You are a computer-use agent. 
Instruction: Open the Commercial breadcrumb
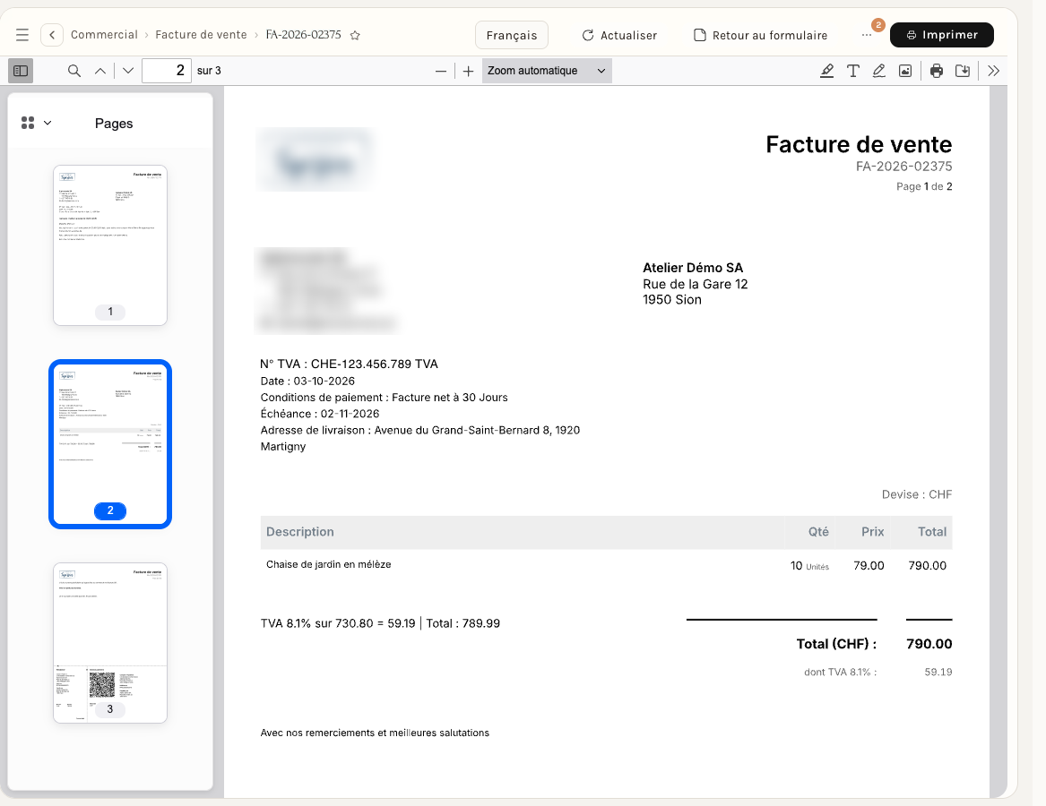(x=104, y=35)
